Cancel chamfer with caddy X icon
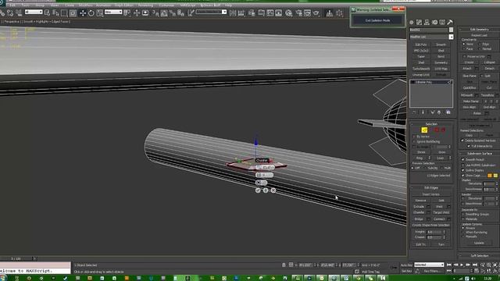Viewport: 500px width, 281px height. [x=273, y=190]
